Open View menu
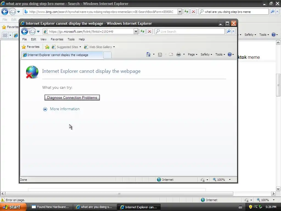 43,39
